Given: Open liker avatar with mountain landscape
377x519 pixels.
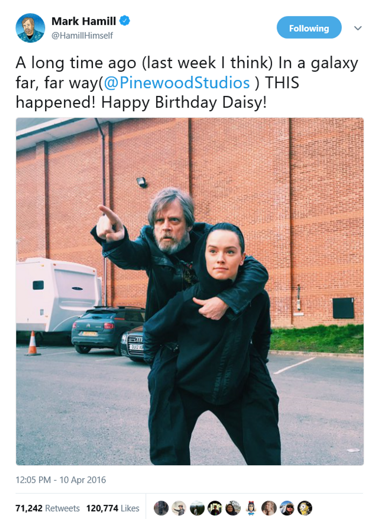Looking at the screenshot, I should [197, 508].
